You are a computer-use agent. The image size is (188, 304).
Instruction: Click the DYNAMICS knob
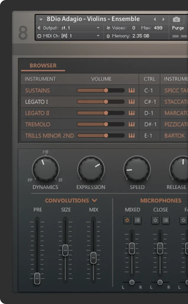point(46,169)
